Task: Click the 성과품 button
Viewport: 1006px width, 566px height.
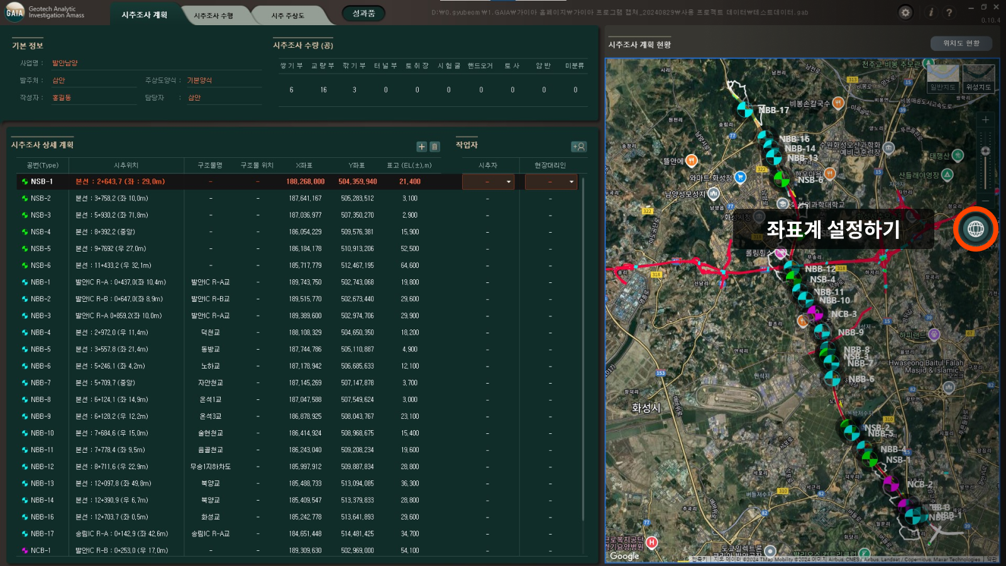Action: 363,13
